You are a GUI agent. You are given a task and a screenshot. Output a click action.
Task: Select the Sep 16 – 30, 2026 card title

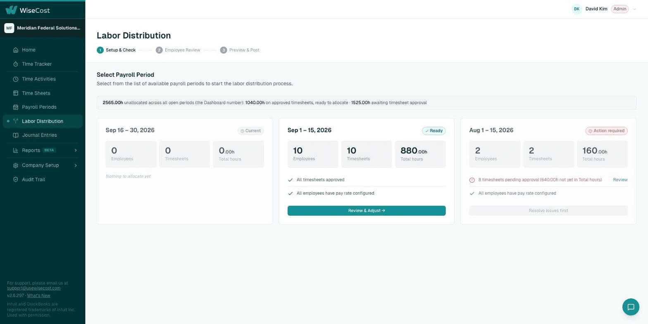coord(130,130)
